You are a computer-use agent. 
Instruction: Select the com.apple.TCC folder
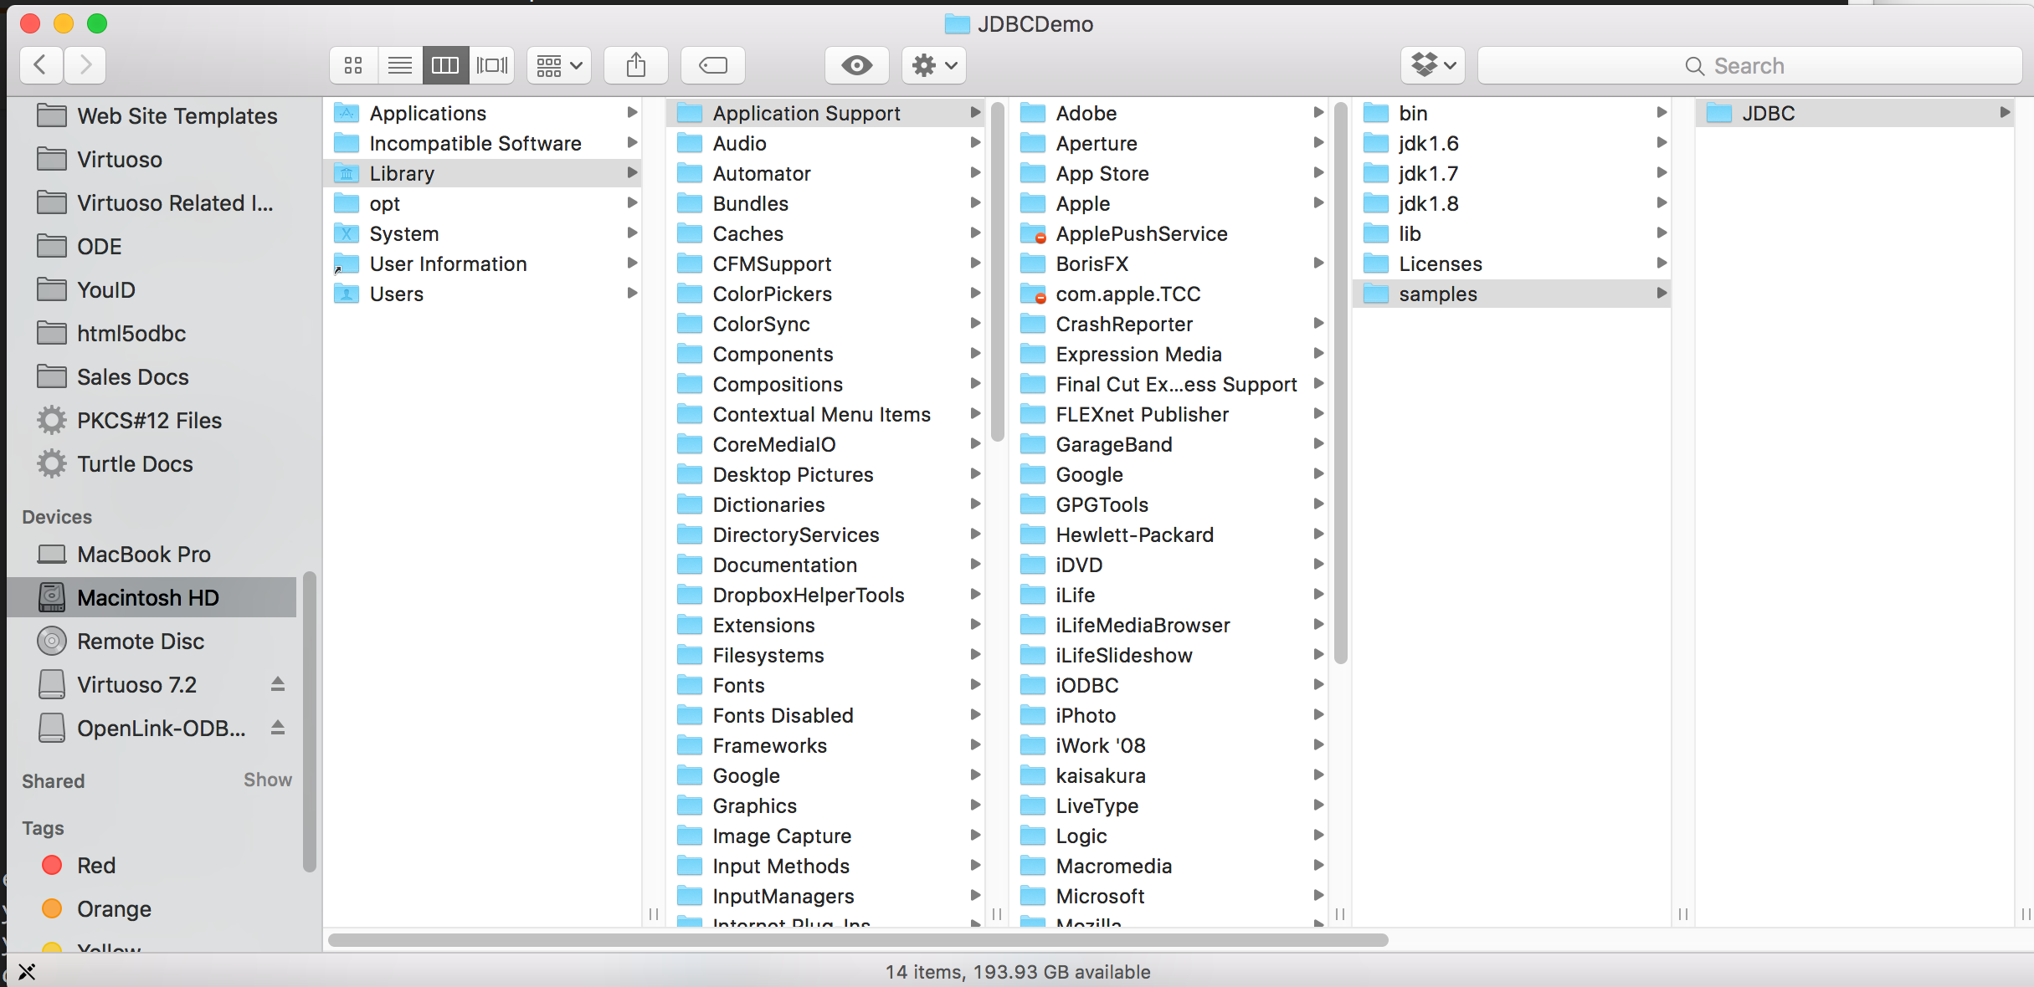click(x=1170, y=294)
